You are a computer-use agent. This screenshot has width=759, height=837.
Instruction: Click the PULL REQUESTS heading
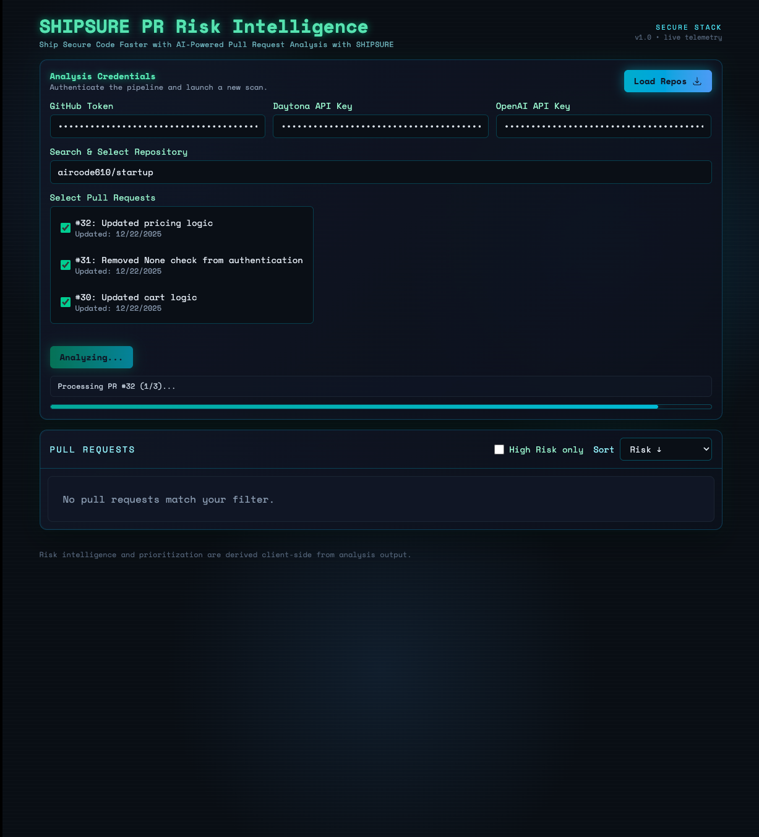pos(92,449)
